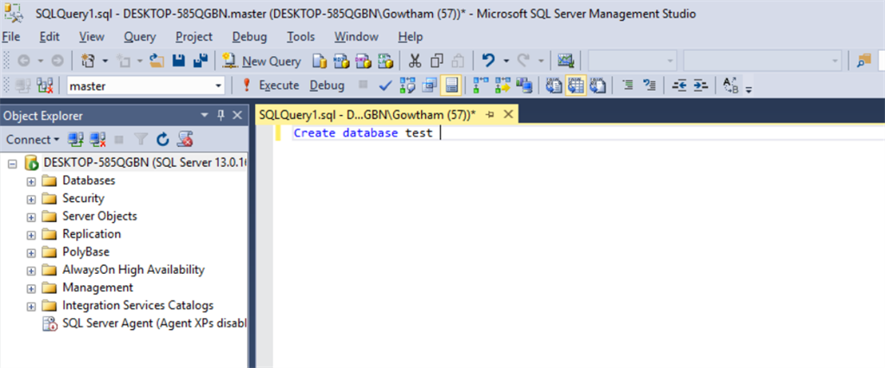Click Specify Values for Template Parameters icon
Screen dimensions: 885x368
coord(731,86)
